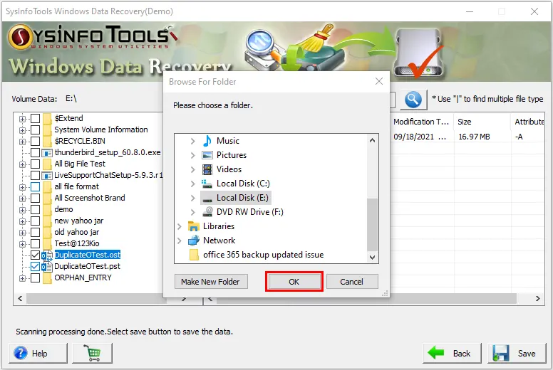Check the Test@123Kio folder checkbox
The width and height of the screenshot is (553, 370).
point(35,244)
